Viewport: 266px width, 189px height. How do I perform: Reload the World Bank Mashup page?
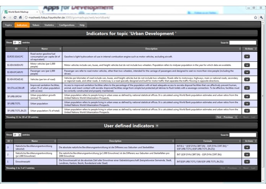click(15, 18)
